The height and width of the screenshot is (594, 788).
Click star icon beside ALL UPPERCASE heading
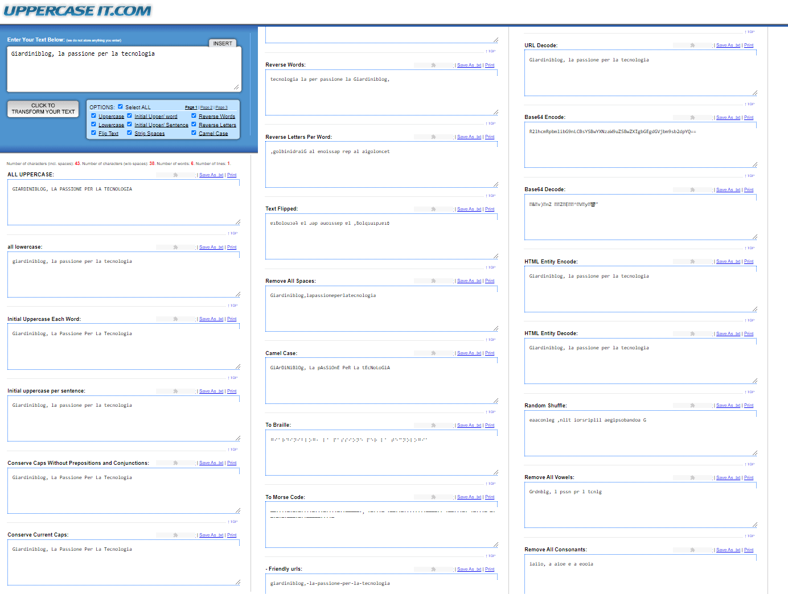(175, 175)
